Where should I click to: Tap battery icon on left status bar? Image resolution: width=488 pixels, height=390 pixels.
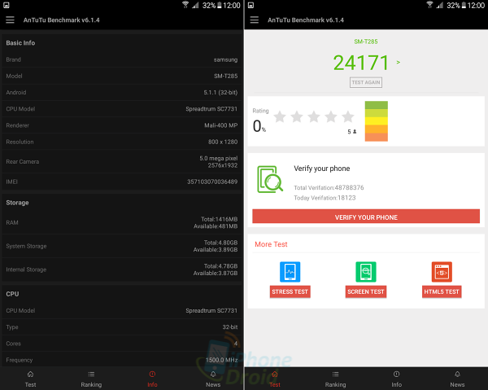coord(220,6)
